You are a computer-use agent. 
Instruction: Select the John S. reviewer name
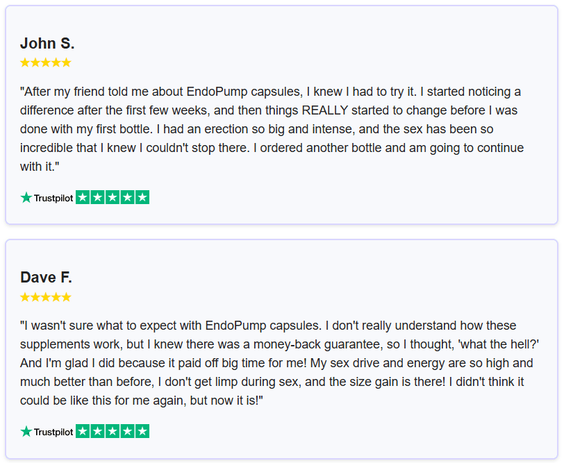47,43
